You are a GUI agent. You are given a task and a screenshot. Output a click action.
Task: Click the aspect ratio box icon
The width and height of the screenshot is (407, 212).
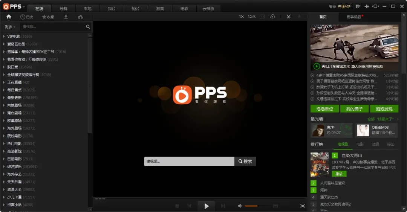tap(262, 17)
